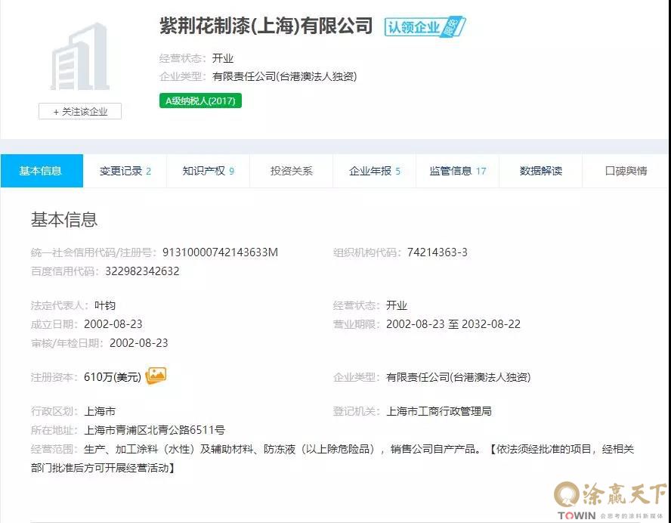Click the 认领企业 claim badge
Viewport: 671px width, 523px height.
coord(425,27)
